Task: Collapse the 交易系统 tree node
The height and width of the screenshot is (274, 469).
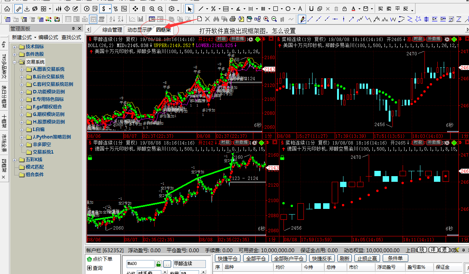Action: click(15, 62)
